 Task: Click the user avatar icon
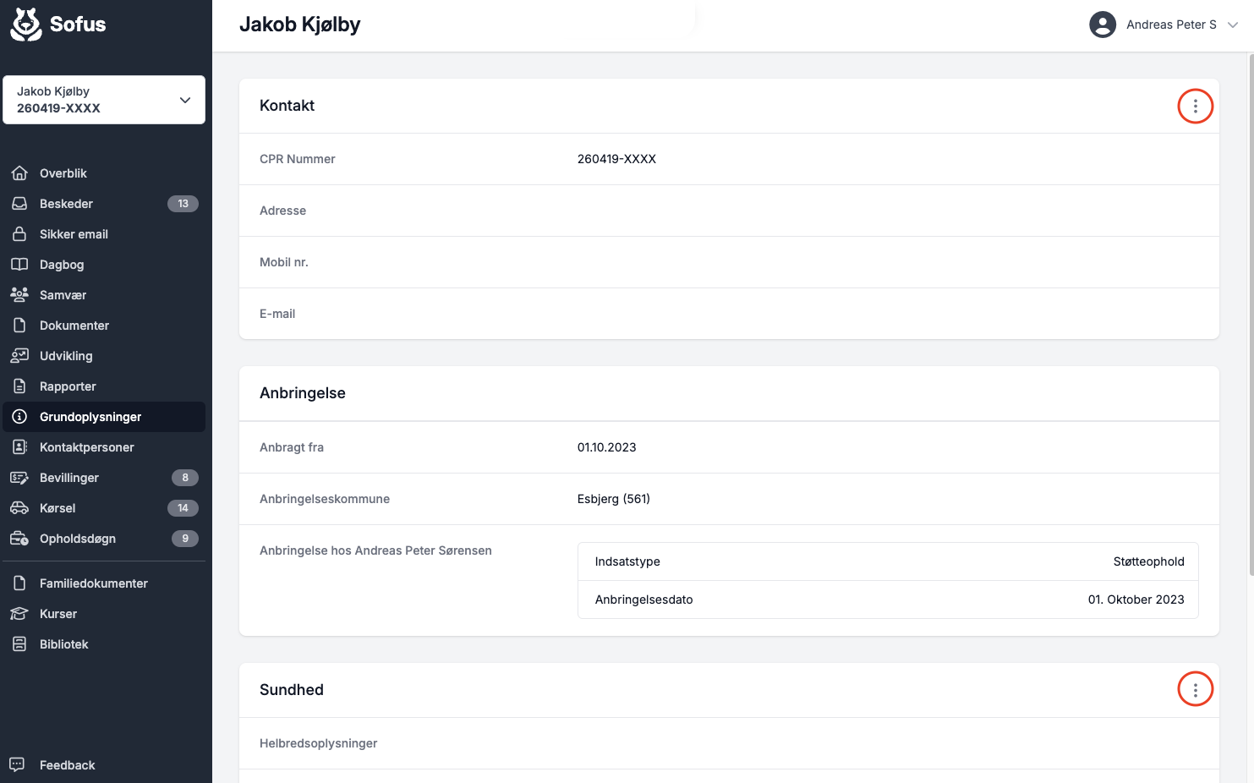[x=1102, y=25]
